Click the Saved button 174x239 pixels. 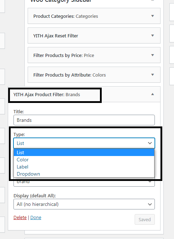[x=145, y=219]
